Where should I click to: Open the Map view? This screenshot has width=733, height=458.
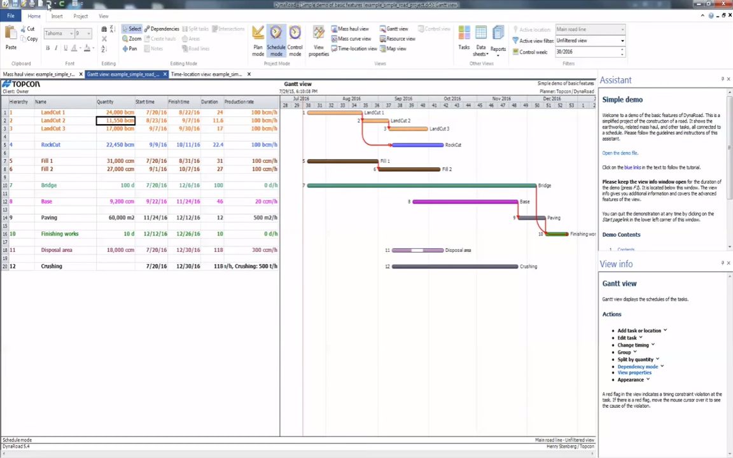tap(393, 48)
